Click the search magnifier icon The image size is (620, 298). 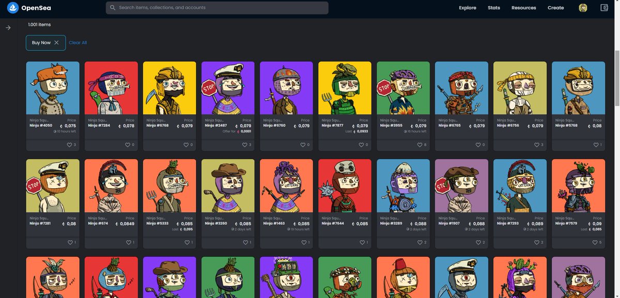click(113, 7)
